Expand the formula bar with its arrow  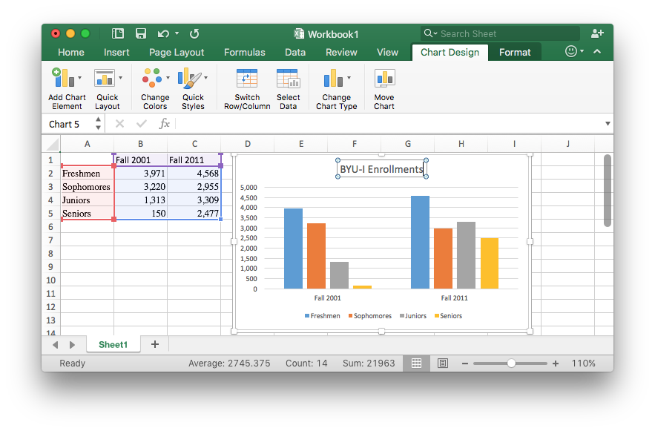pos(608,124)
